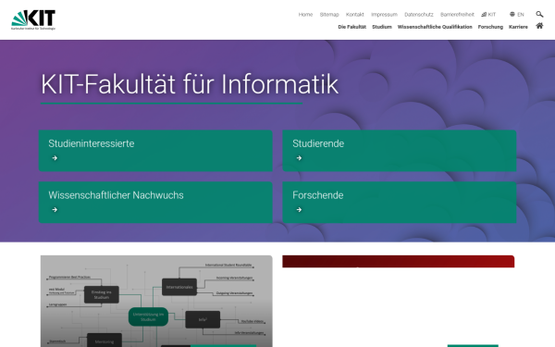Click the home house icon
The width and height of the screenshot is (555, 347).
[539, 26]
